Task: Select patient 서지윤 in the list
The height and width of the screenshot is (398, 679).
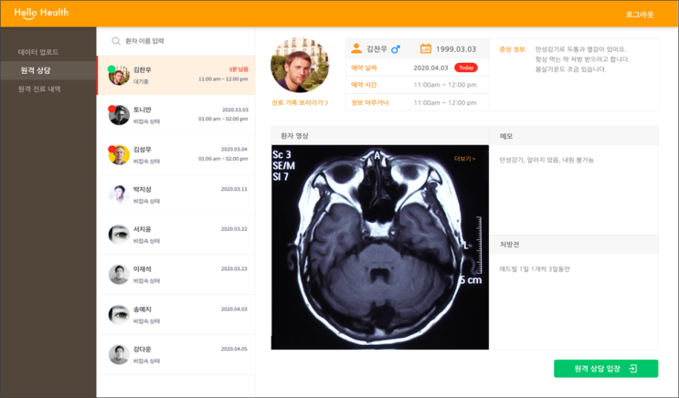Action: coord(175,235)
